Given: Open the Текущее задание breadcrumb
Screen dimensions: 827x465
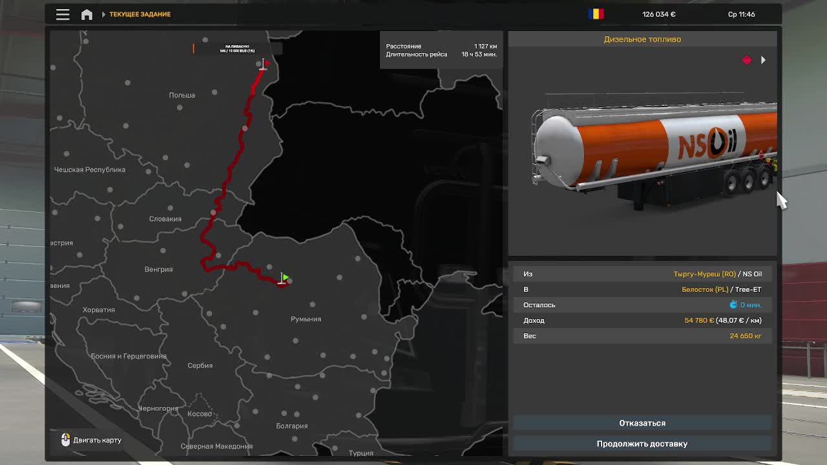Looking at the screenshot, I should (x=140, y=14).
